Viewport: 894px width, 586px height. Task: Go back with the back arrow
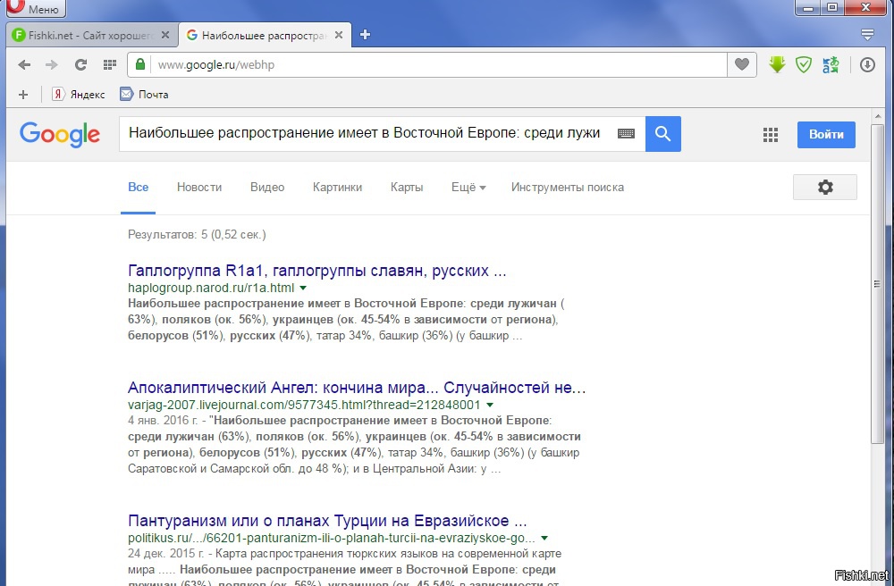tap(24, 65)
